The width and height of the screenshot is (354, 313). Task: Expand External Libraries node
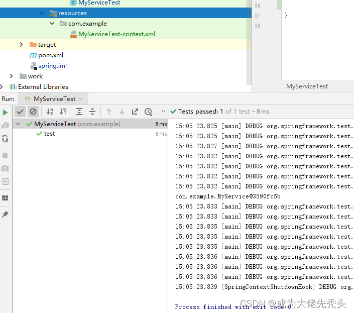click(2, 87)
